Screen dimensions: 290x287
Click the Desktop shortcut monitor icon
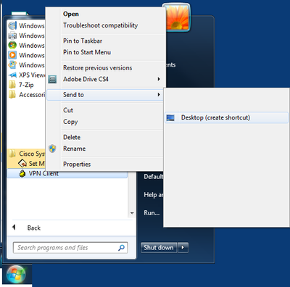(x=170, y=117)
